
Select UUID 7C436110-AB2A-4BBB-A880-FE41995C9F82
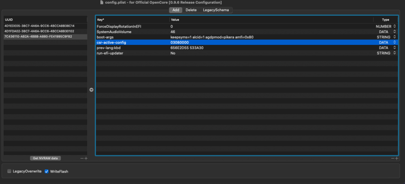tap(45, 37)
